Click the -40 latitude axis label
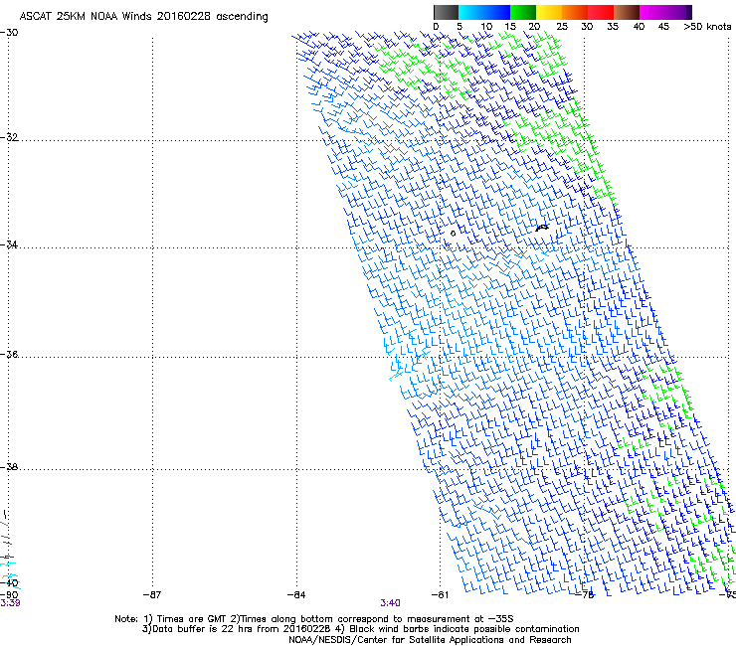This screenshot has height=646, width=736. [9, 582]
